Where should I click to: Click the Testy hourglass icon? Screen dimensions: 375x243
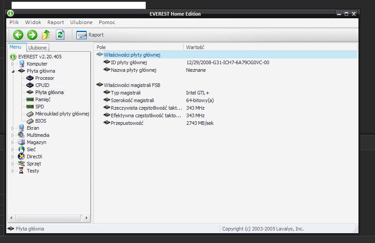21,170
